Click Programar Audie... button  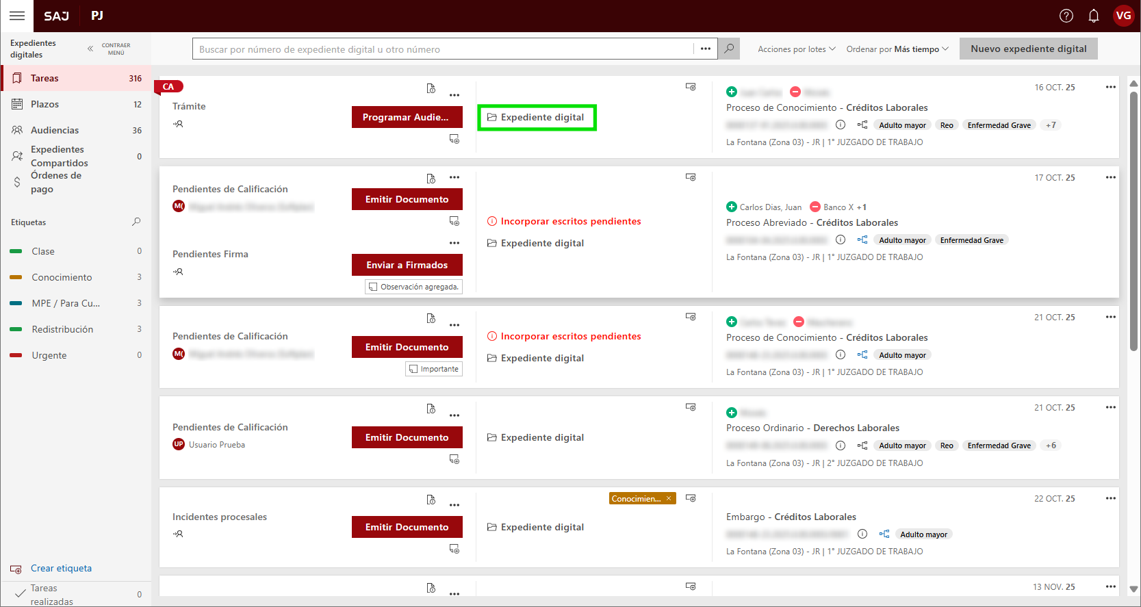click(x=407, y=117)
